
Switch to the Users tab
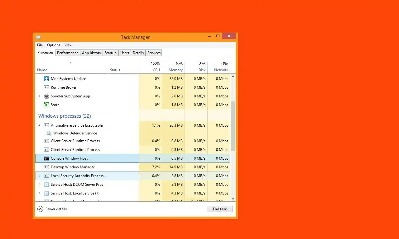[x=125, y=53]
